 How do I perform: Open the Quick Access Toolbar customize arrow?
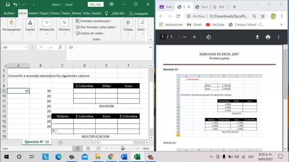click(33, 4)
